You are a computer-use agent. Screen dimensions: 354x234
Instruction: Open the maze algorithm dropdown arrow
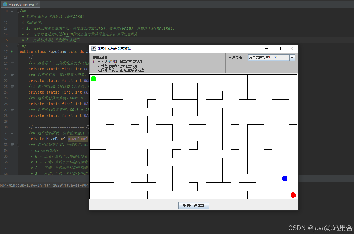[292, 58]
